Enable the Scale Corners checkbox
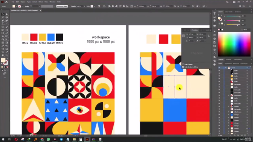Viewport: 253px width, 142px height. point(183,64)
